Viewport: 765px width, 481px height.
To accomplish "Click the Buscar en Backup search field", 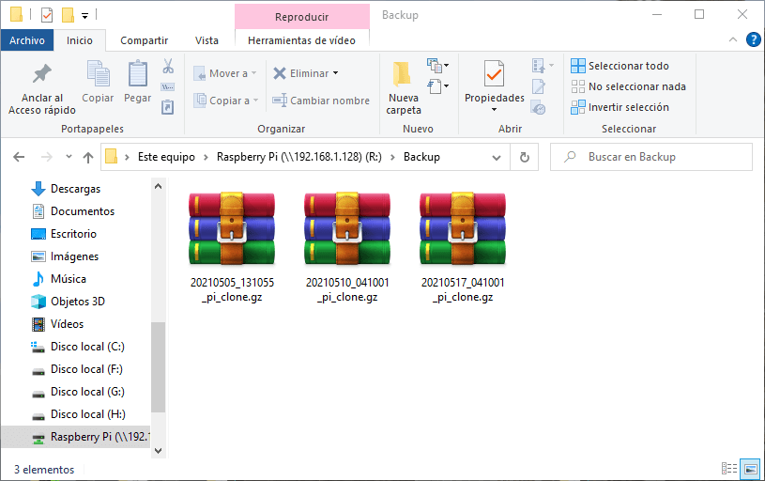I will point(651,157).
